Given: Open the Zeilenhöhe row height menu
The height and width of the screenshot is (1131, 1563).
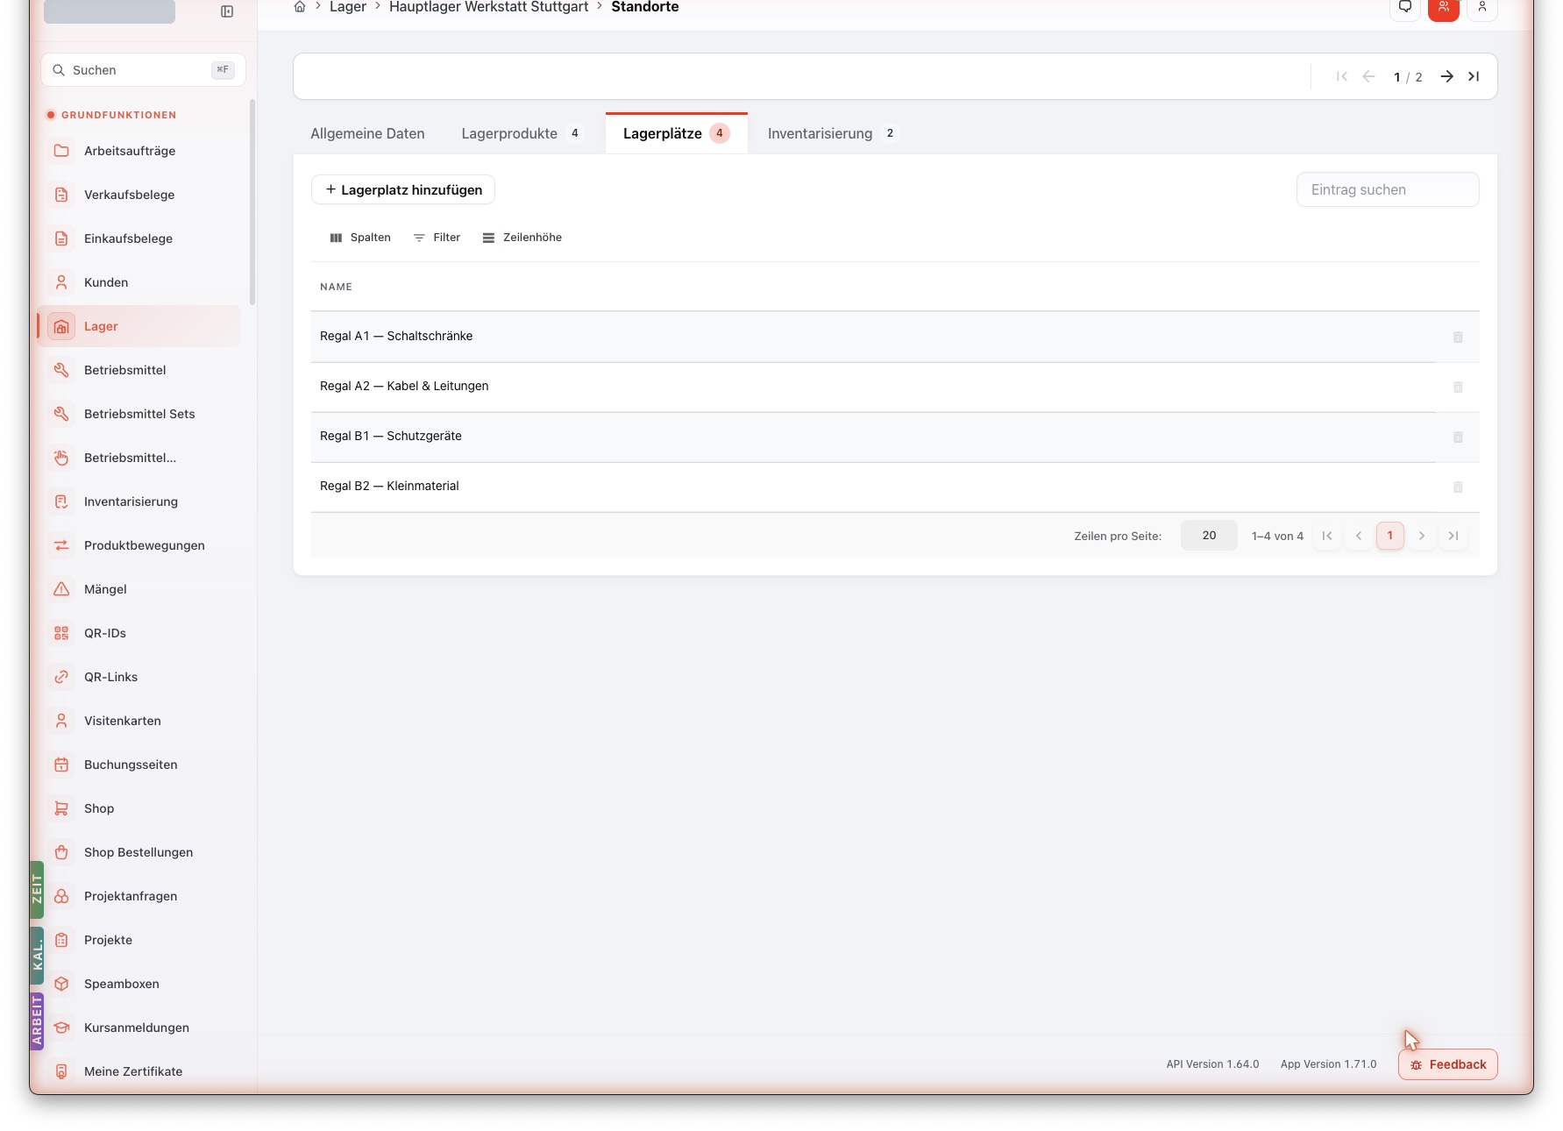Looking at the screenshot, I should point(522,238).
